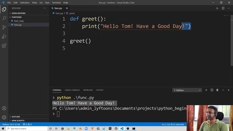This screenshot has height=131, width=233.
Task: Expand the Open Editors section
Action: point(19,13)
